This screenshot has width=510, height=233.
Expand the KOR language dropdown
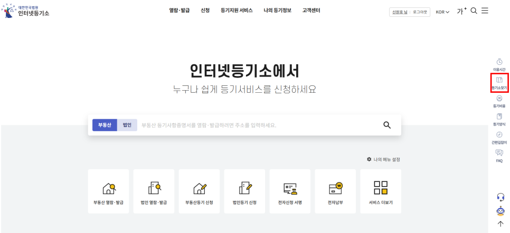point(442,12)
